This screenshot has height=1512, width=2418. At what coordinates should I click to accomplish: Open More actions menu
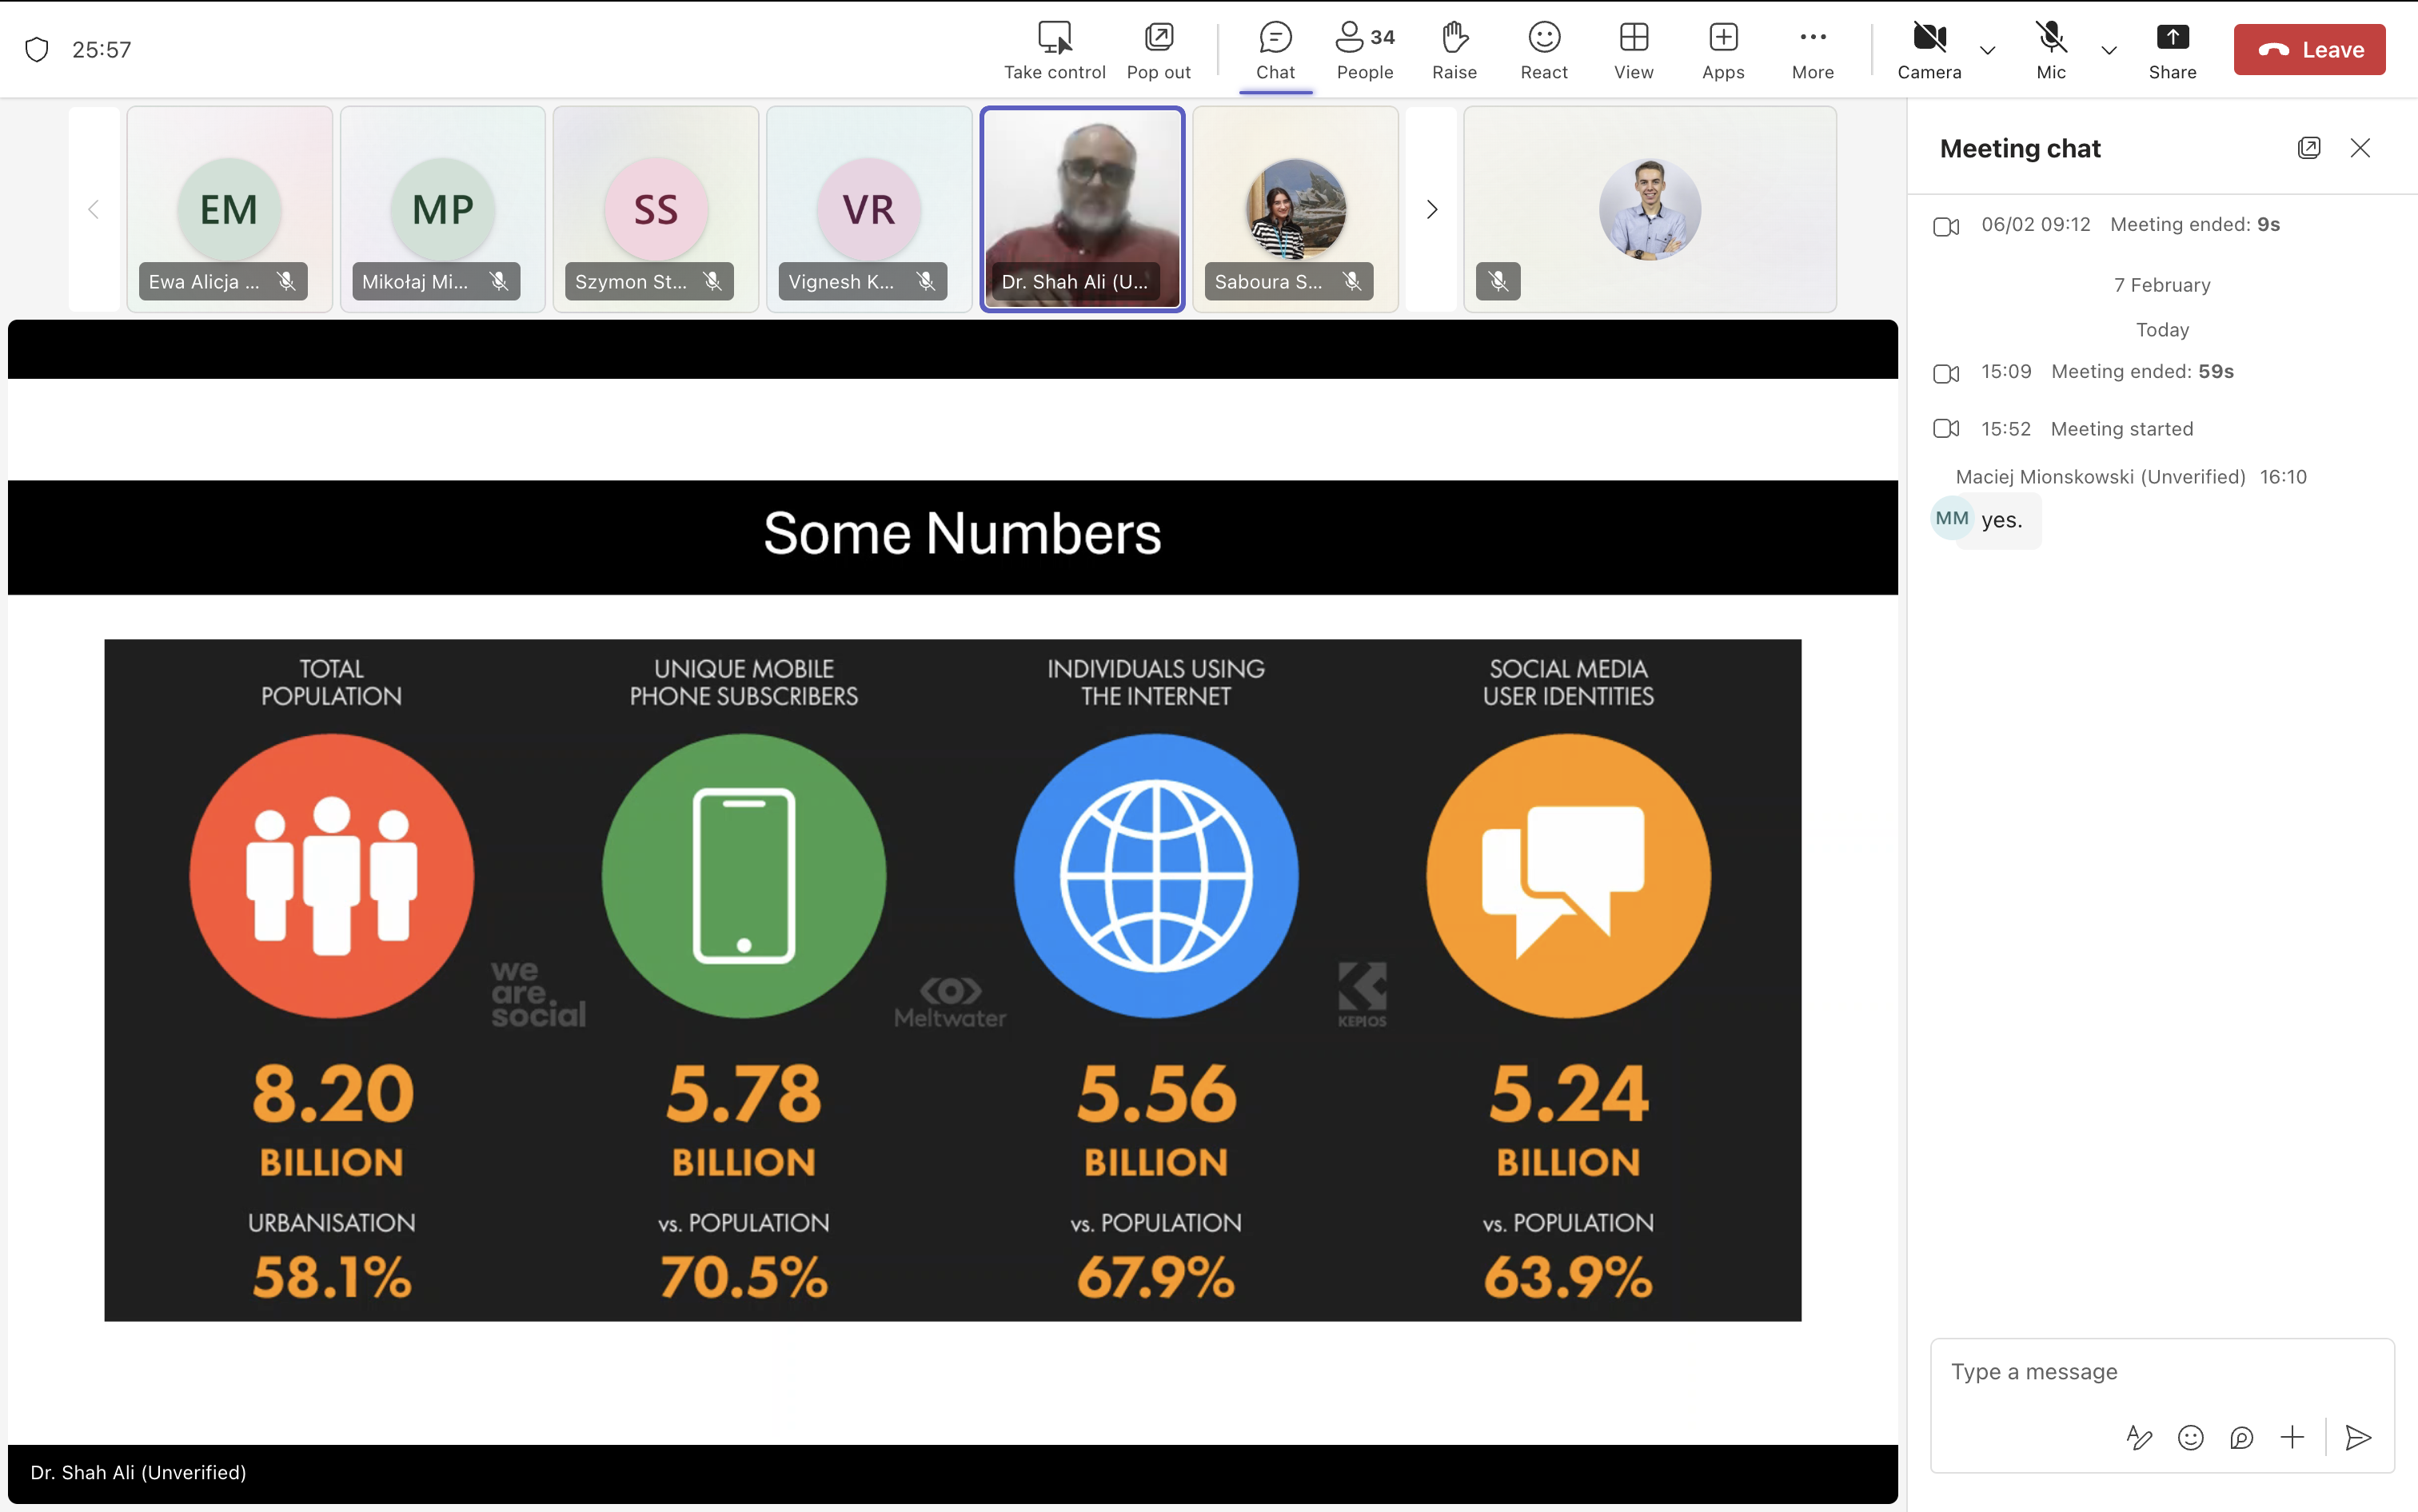tap(1812, 50)
